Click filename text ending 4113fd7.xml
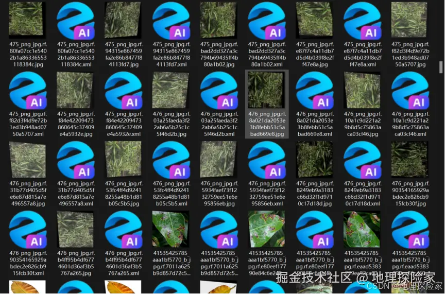Screen dimensions: 445x294 click(x=171, y=55)
